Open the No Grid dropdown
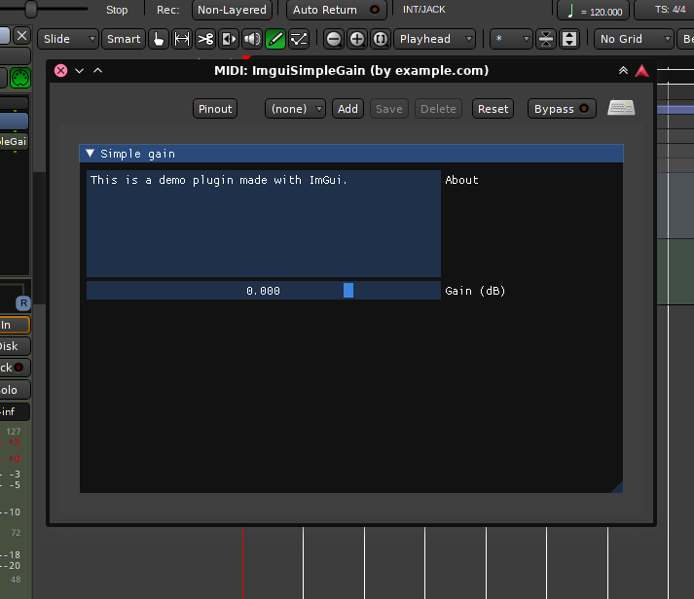Screen dimensions: 694x599 click(634, 39)
